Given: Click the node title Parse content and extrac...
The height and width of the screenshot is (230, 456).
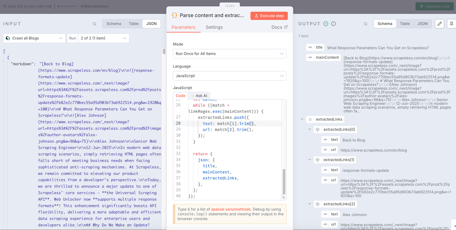Looking at the screenshot, I should point(212,16).
